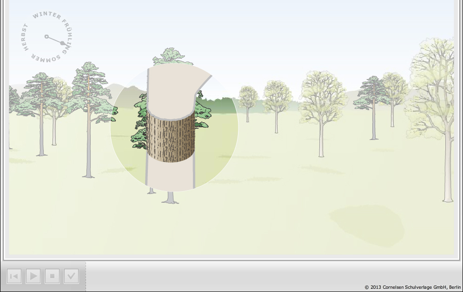Choose HERBST on the season dial
Screen dimensions: 463x292
coord(25,37)
